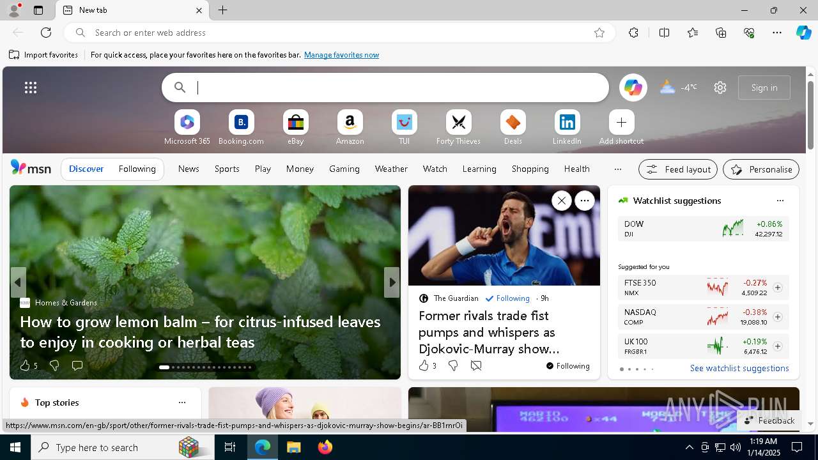Open Browser essentials icon
This screenshot has height=460, width=818.
coord(749,33)
